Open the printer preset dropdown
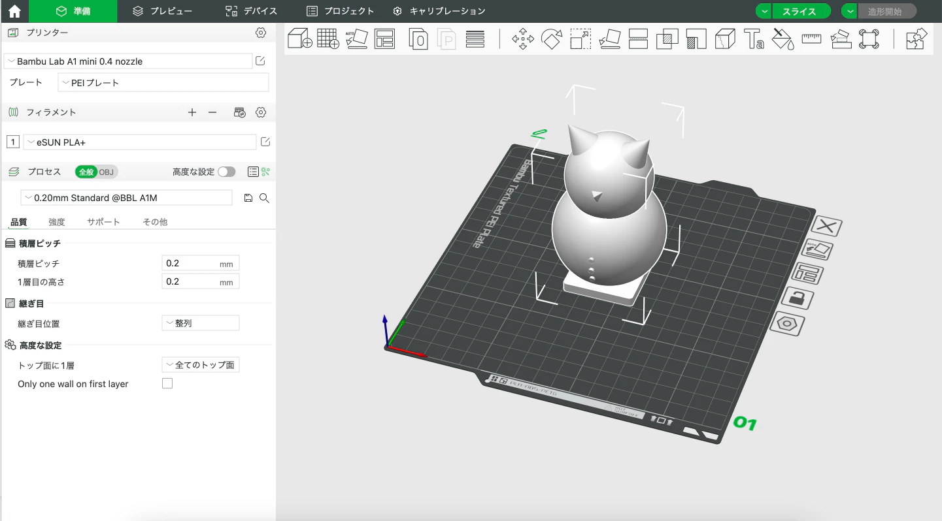The height and width of the screenshot is (521, 942). 128,61
